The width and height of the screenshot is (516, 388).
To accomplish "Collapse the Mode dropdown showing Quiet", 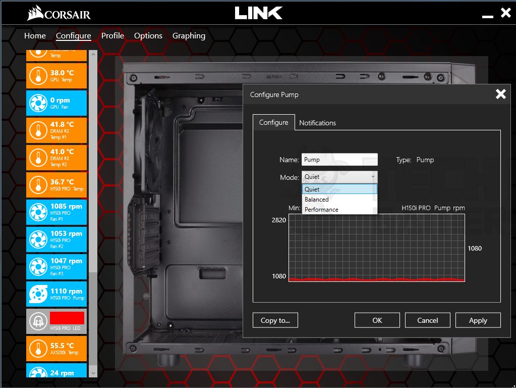I will (x=339, y=177).
